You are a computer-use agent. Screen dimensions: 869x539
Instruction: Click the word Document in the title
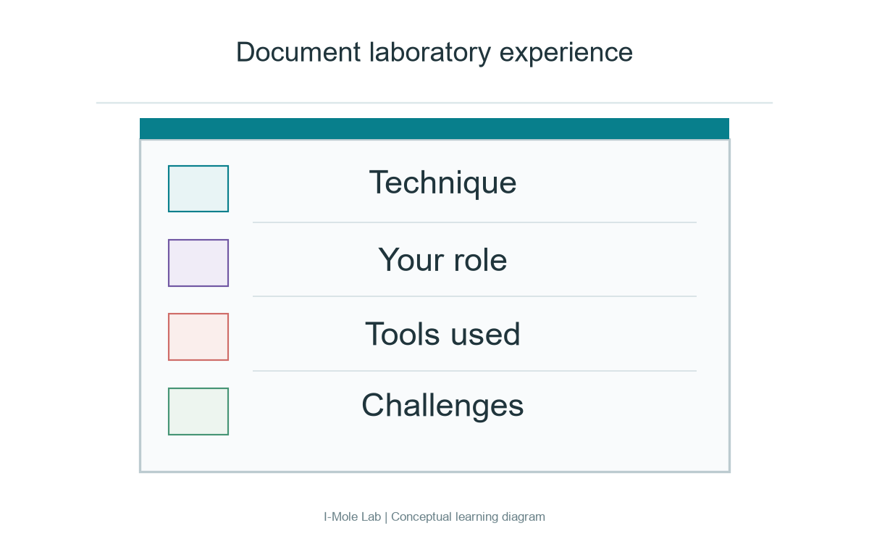click(298, 52)
